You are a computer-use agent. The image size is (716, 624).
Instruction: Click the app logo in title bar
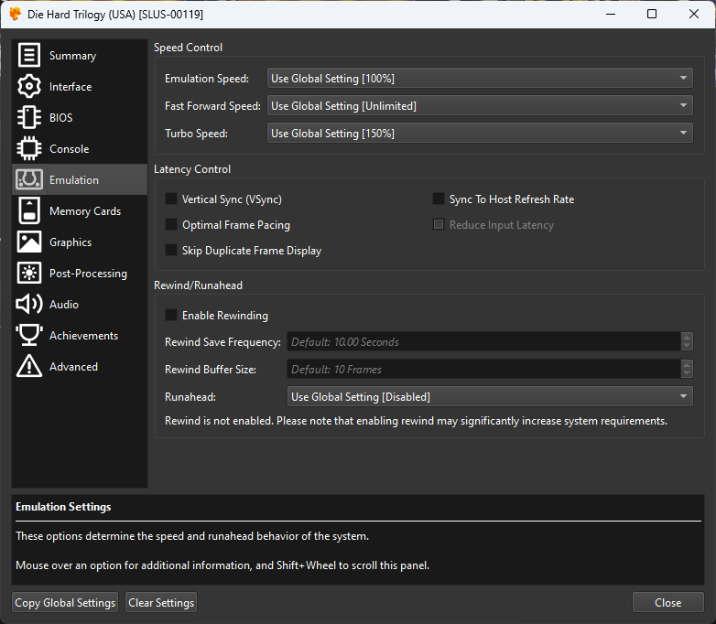click(x=15, y=14)
